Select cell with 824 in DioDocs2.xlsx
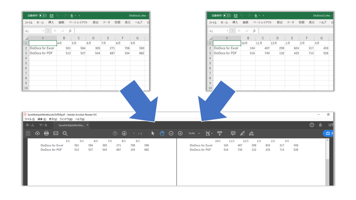Image resolution: width=356 pixels, height=200 pixels. pos(292,48)
